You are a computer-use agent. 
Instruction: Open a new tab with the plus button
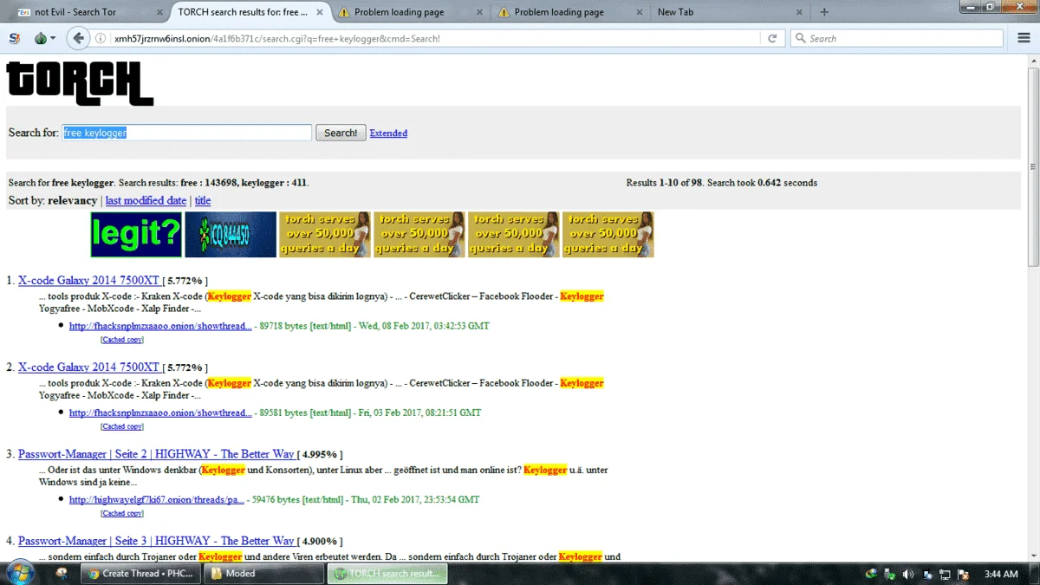[824, 12]
